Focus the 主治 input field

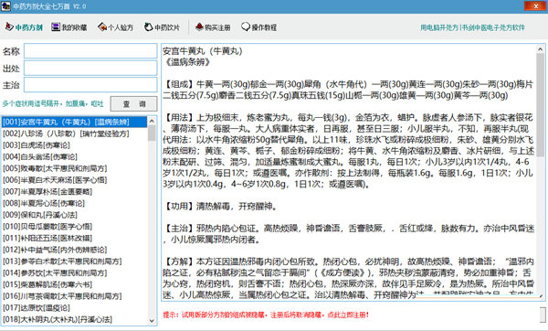pyautogui.click(x=90, y=85)
